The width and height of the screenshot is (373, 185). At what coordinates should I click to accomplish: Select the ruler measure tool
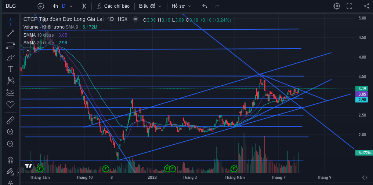coord(11,121)
